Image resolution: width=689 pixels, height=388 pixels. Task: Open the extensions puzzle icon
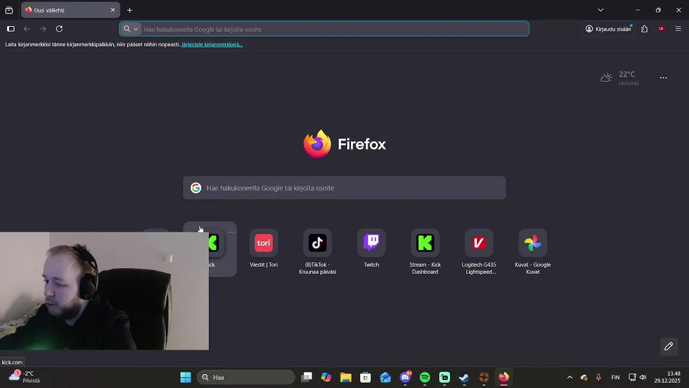pyautogui.click(x=644, y=29)
